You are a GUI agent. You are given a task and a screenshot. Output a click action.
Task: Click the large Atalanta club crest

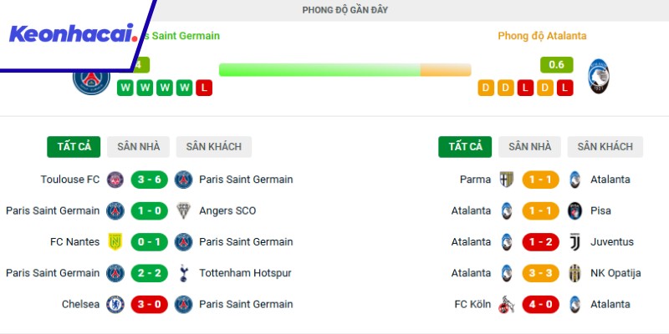[x=597, y=76]
